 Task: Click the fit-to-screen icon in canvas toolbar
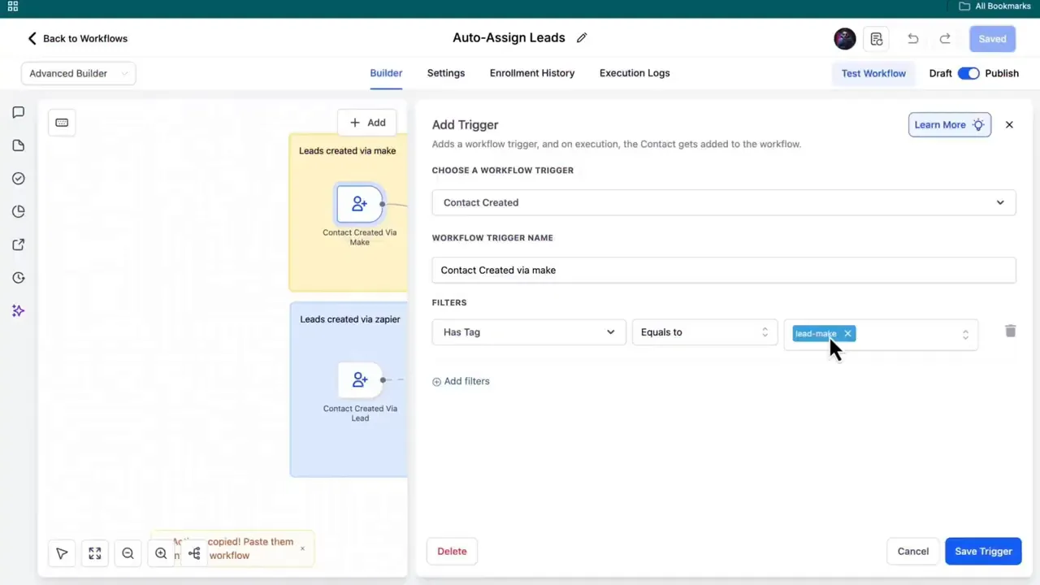[94, 553]
